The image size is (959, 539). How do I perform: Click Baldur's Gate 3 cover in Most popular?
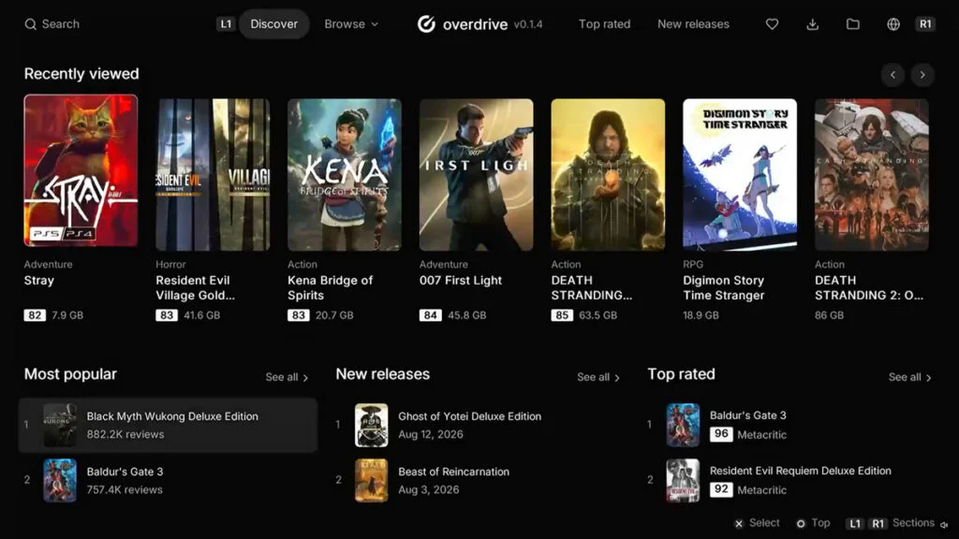point(60,480)
